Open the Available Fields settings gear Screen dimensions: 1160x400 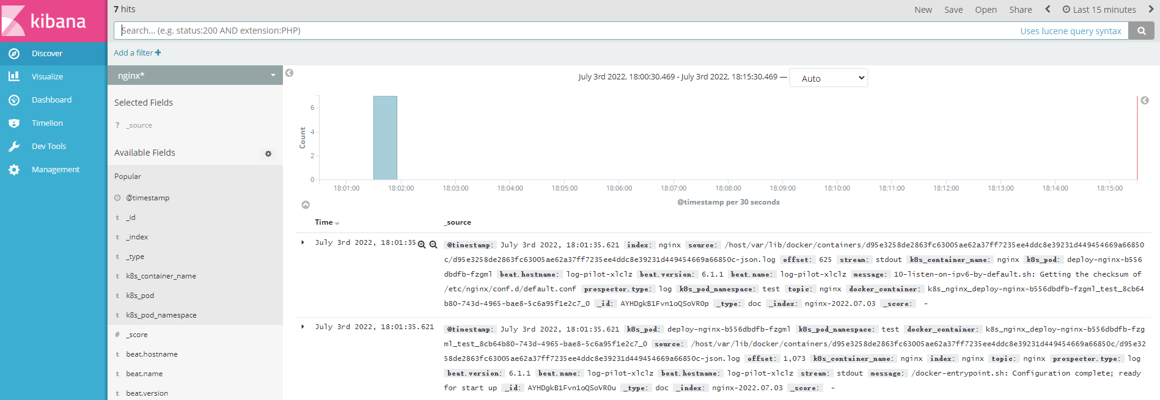tap(268, 153)
